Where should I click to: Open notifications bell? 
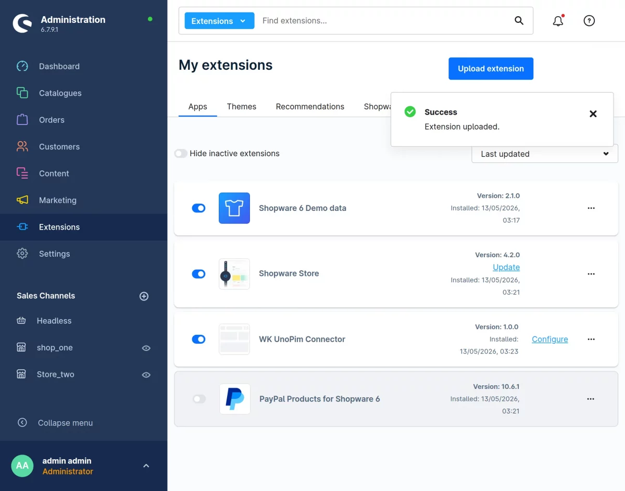pos(558,21)
